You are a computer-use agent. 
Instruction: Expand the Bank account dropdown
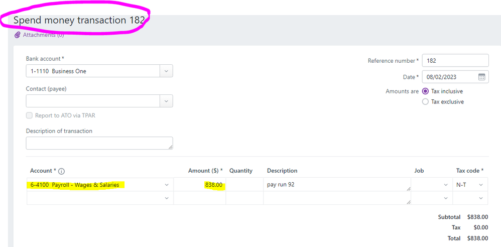166,71
